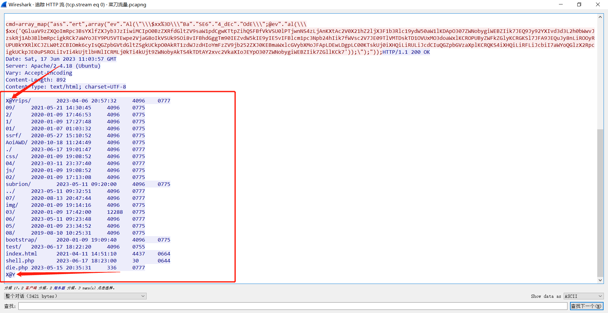Viewport: 608px width, 313px height.
Task: Click the vertical scrollbar thumb in stream pane
Action: point(600,202)
